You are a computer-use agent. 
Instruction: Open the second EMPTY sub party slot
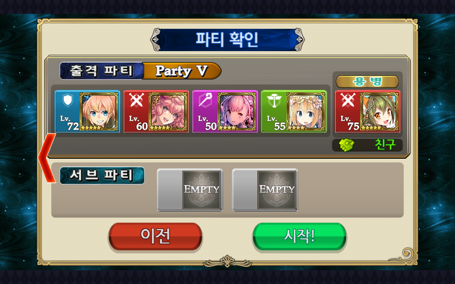click(265, 190)
